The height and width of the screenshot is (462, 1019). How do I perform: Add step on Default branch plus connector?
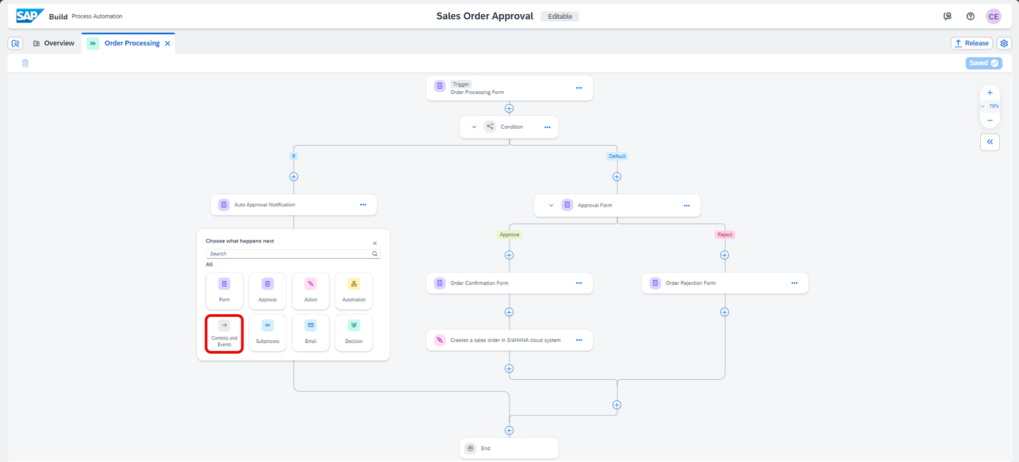tap(617, 176)
